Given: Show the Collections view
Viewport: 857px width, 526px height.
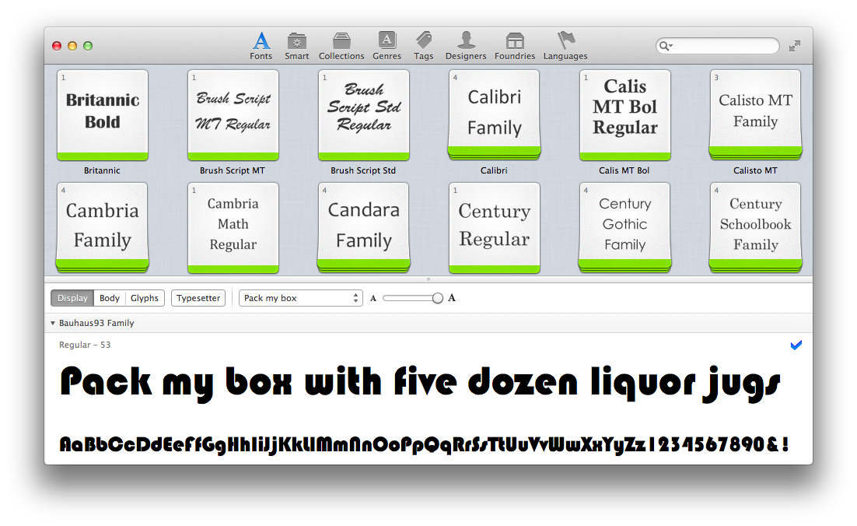Looking at the screenshot, I should tap(341, 45).
